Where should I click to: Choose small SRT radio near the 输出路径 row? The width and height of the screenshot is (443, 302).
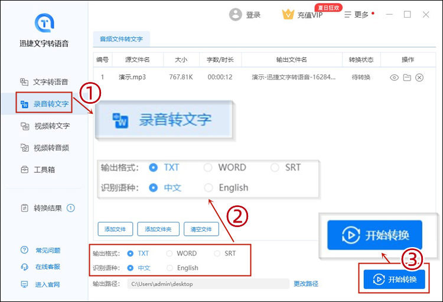(217, 254)
